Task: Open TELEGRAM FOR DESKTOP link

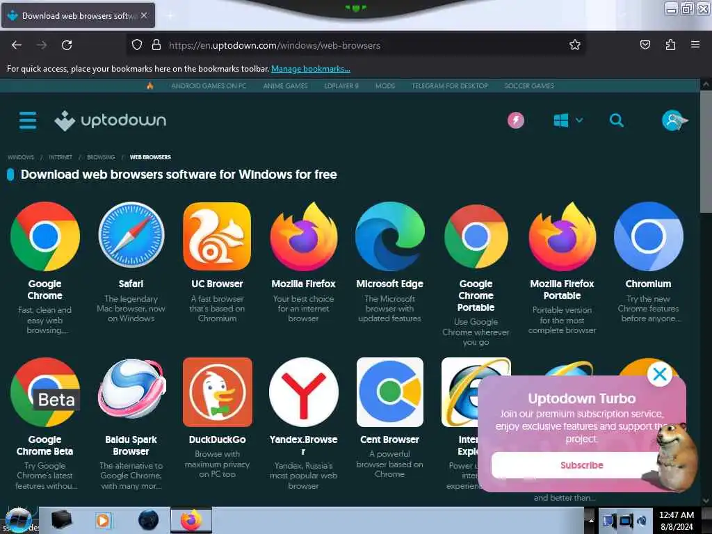Action: [x=450, y=86]
